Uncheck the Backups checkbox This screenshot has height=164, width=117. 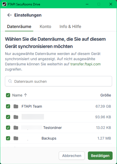click(x=8, y=138)
